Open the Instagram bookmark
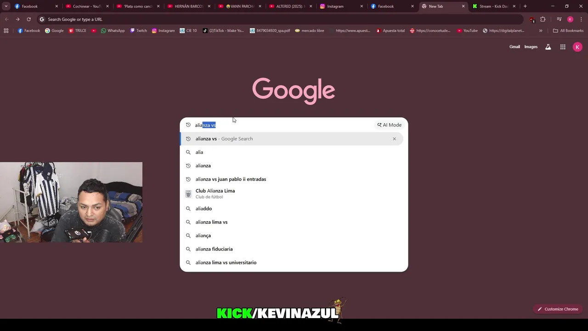The image size is (588, 331). 164,31
